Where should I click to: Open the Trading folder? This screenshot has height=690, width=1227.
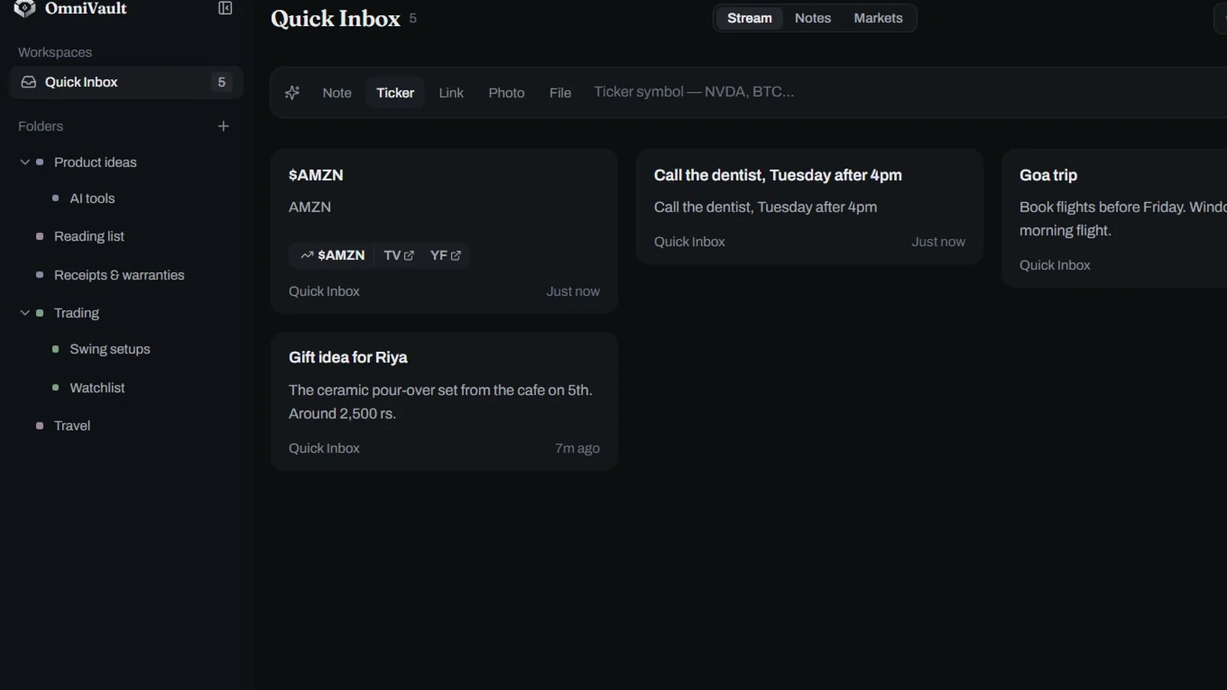tap(76, 313)
